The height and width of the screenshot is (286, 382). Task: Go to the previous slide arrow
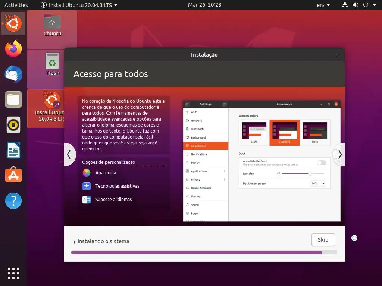point(69,155)
